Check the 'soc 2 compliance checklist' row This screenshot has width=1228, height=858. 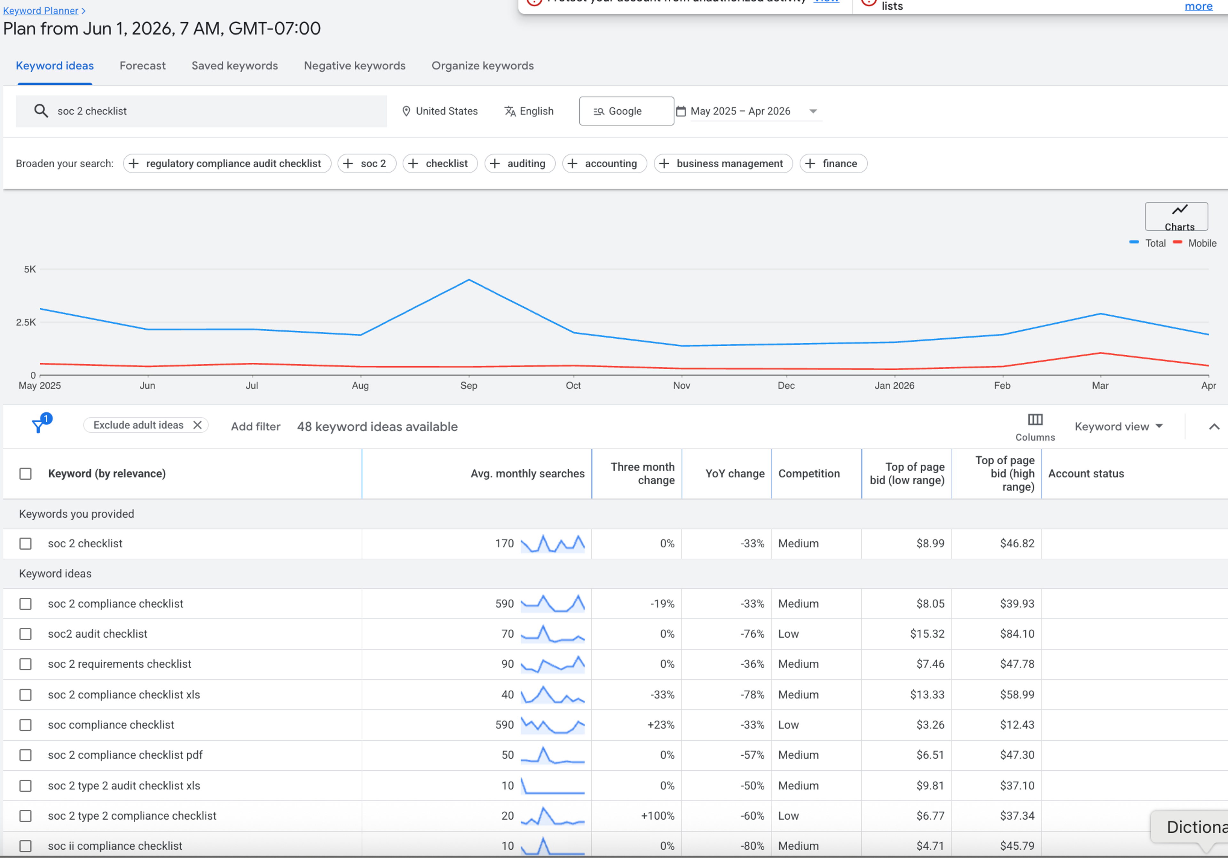pos(26,604)
